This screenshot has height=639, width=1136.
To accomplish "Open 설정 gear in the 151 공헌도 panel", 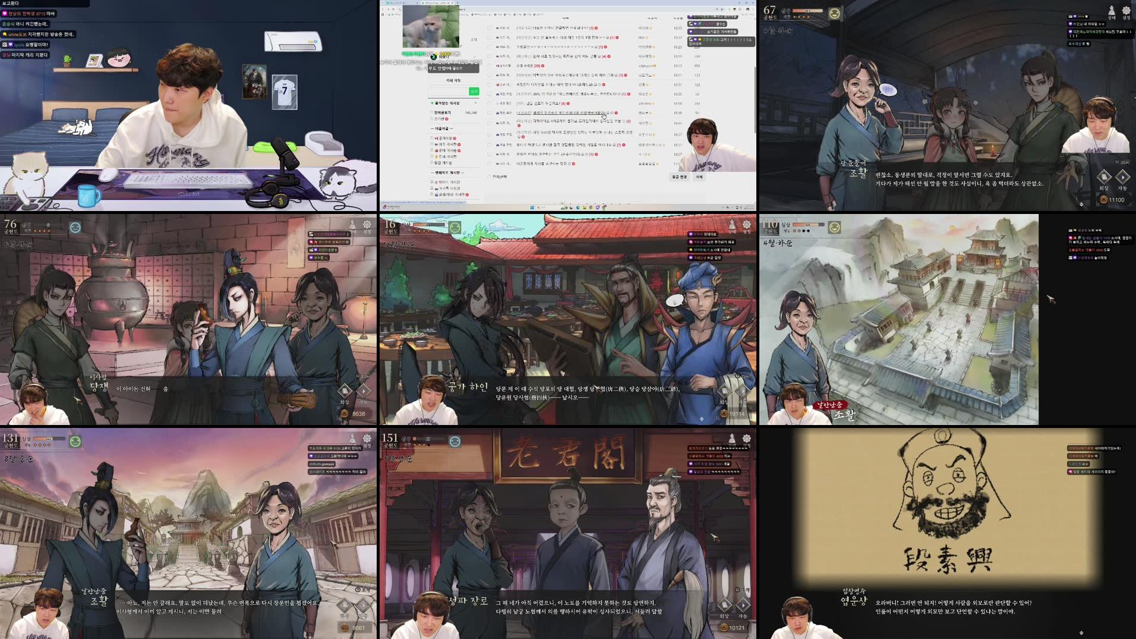I will click(747, 440).
